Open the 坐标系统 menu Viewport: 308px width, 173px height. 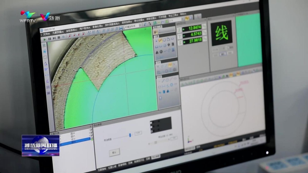71,30
